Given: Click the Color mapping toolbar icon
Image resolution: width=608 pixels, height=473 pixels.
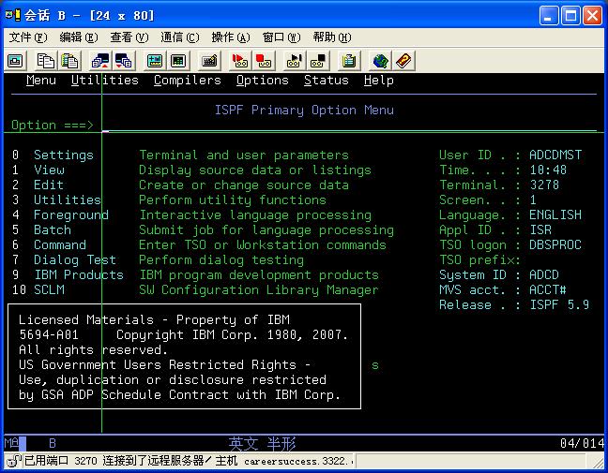Looking at the screenshot, I should tap(178, 61).
